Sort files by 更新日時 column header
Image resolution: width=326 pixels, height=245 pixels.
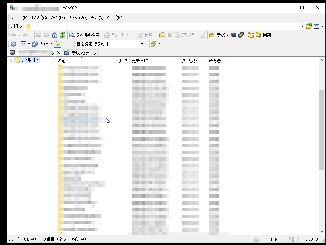(140, 61)
